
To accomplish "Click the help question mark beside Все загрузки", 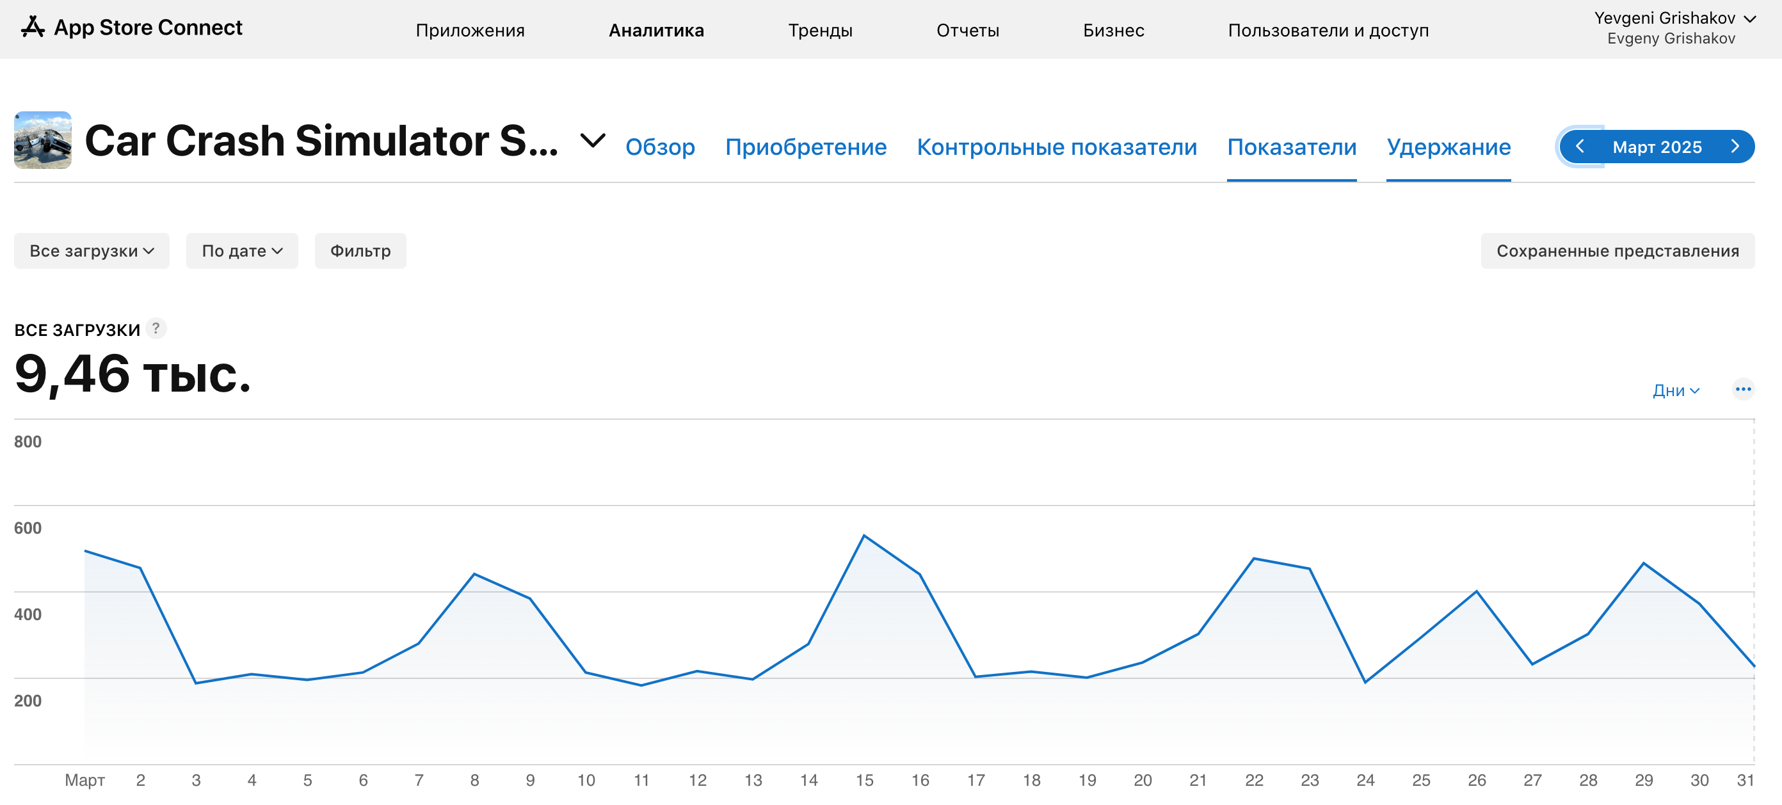I will (156, 328).
